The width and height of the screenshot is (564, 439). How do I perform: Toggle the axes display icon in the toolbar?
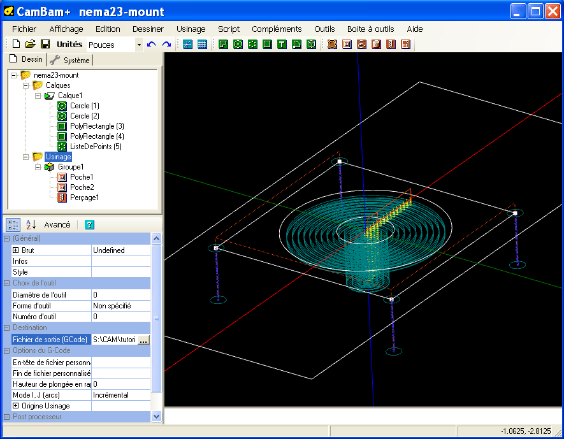(188, 44)
